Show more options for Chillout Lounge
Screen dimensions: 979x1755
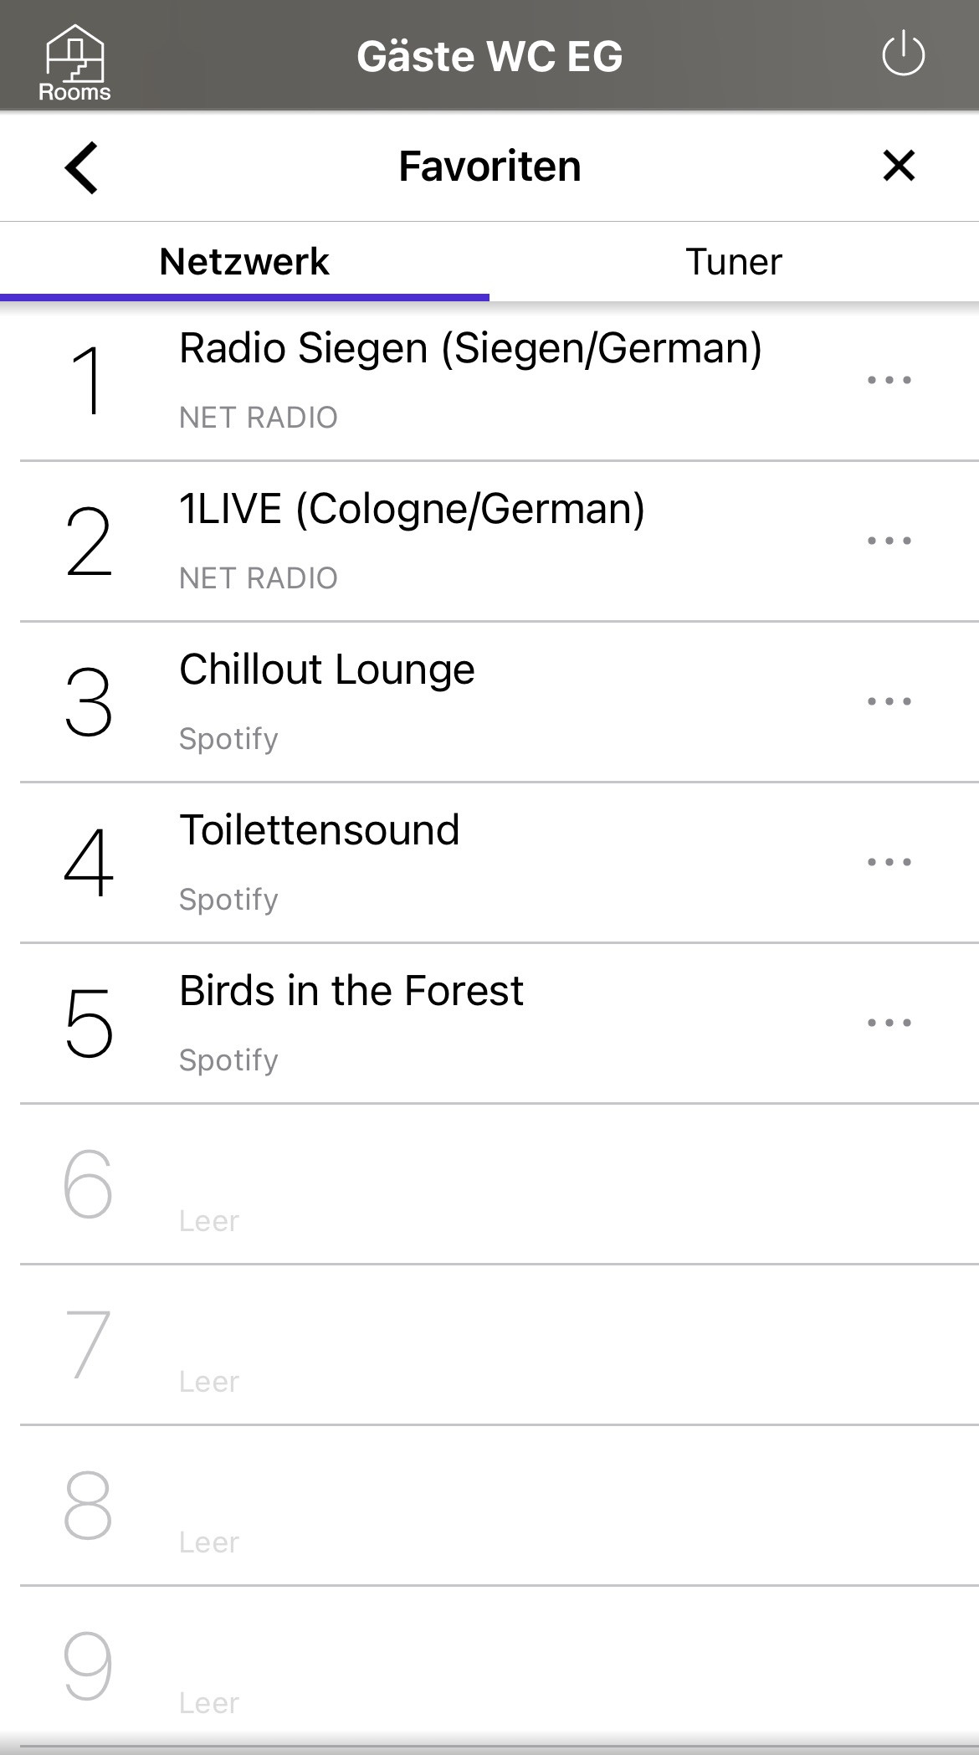pos(889,701)
